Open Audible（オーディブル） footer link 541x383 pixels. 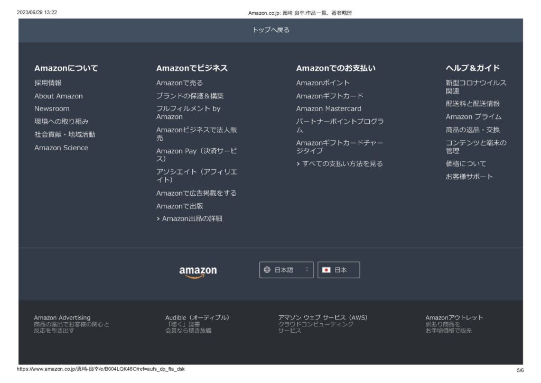point(197,318)
